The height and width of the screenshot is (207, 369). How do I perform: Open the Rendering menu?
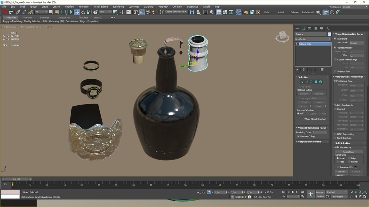click(118, 6)
